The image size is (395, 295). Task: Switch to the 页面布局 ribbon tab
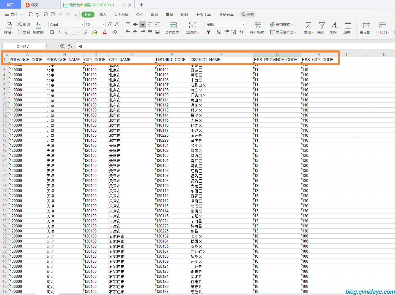coord(121,15)
